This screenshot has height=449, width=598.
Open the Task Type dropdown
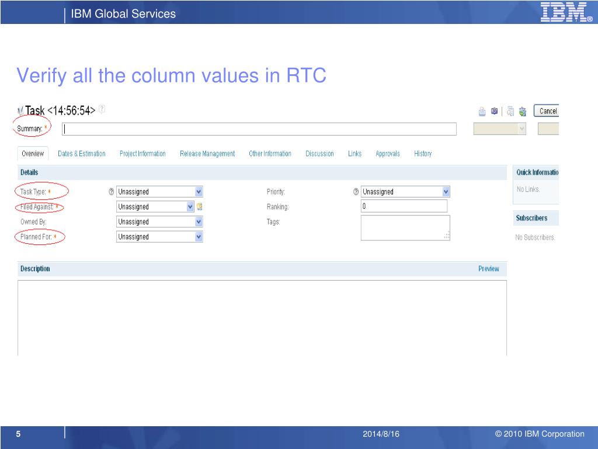tap(199, 192)
